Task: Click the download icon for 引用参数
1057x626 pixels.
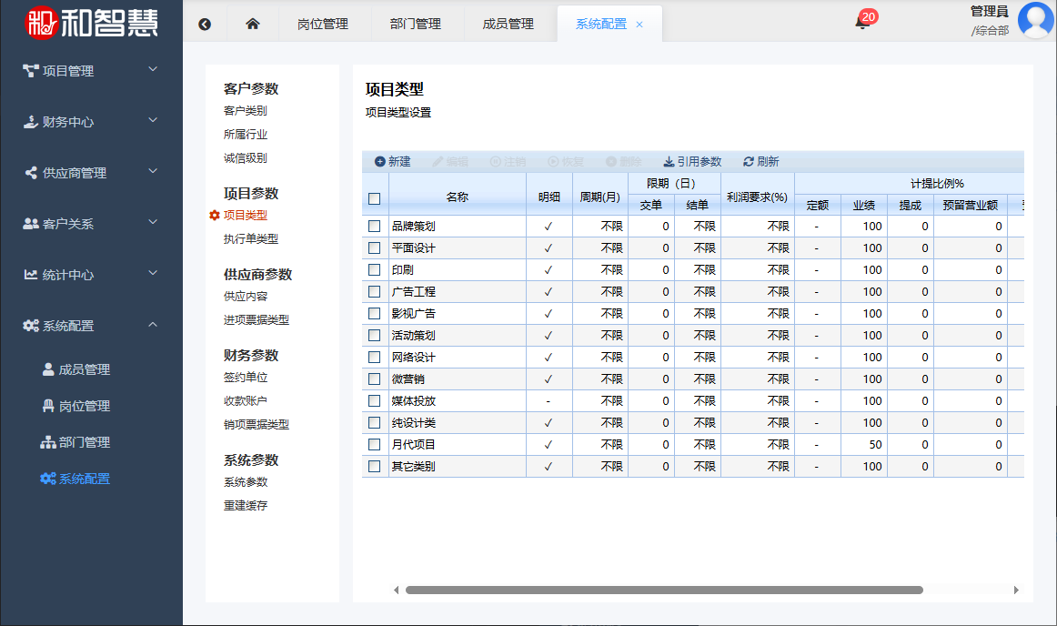Action: [669, 161]
